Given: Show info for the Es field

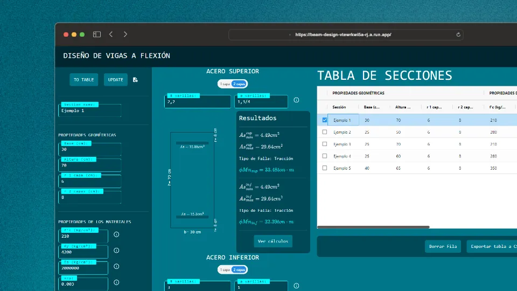Looking at the screenshot, I should (x=116, y=267).
